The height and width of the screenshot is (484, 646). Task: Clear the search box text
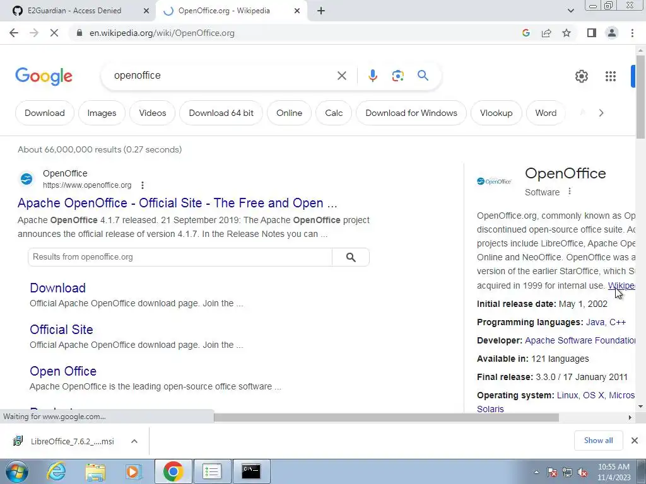coord(341,76)
